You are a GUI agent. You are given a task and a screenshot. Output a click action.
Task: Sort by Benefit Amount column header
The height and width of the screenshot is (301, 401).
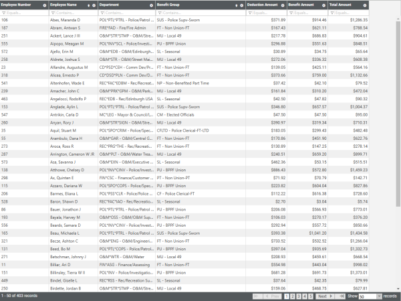pyautogui.click(x=301, y=5)
